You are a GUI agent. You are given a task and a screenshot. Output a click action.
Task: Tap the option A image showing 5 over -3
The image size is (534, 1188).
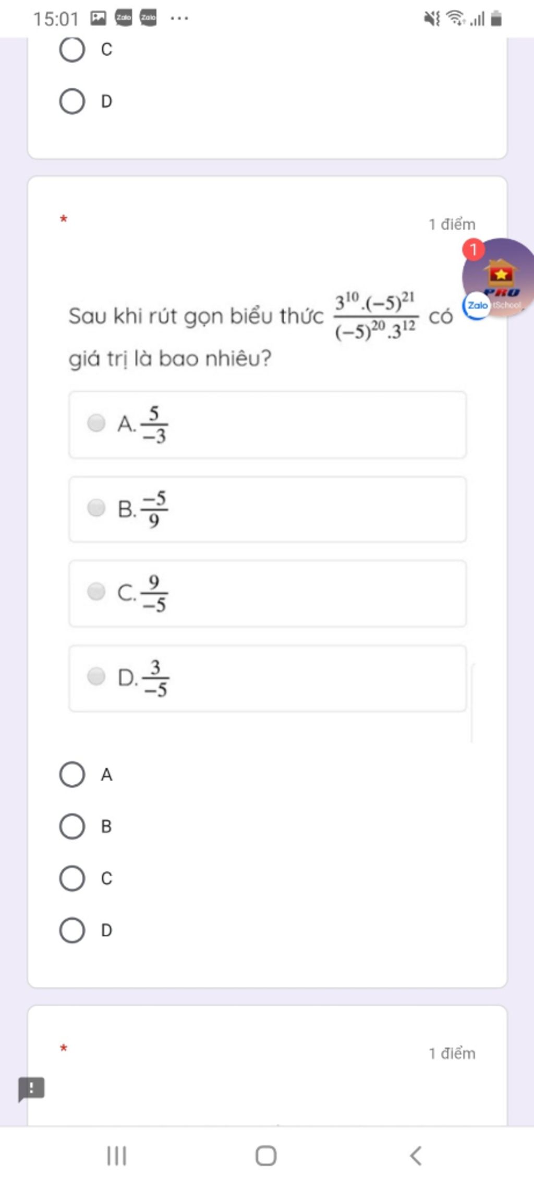[268, 425]
